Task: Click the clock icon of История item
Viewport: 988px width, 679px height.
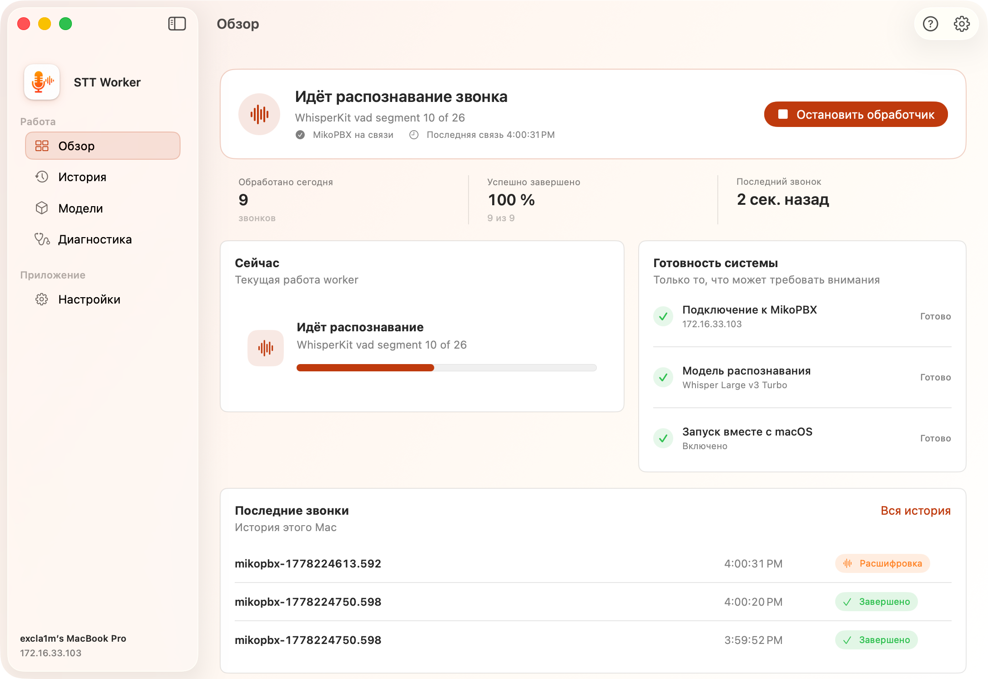Action: [42, 177]
